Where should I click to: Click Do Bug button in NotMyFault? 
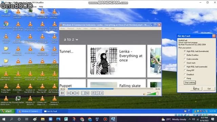pyautogui.click(x=196, y=89)
